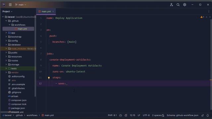212x119 pixels.
Task: Switch to the main.yml editor tab
Action: tap(46, 12)
